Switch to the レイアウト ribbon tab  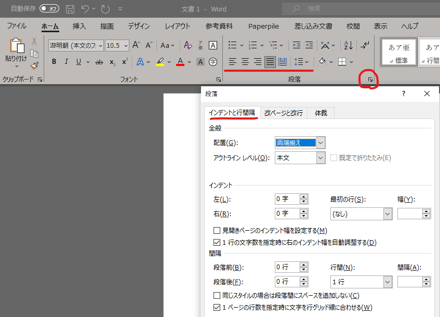tap(177, 26)
